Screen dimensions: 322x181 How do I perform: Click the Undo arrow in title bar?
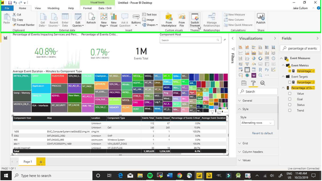(15, 3)
